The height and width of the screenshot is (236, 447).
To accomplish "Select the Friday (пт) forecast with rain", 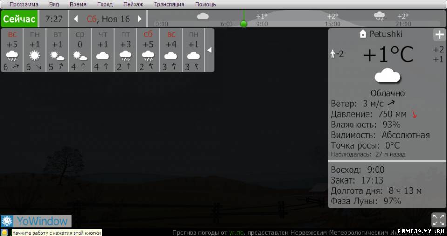I will tap(125, 50).
